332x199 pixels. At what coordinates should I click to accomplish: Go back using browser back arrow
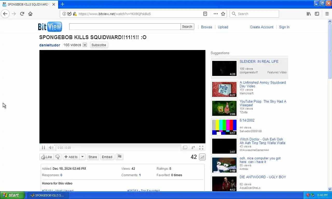[x=5, y=14]
